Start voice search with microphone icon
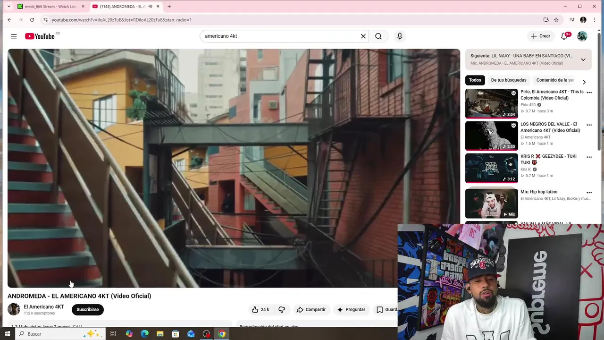The height and width of the screenshot is (340, 604). tap(400, 36)
